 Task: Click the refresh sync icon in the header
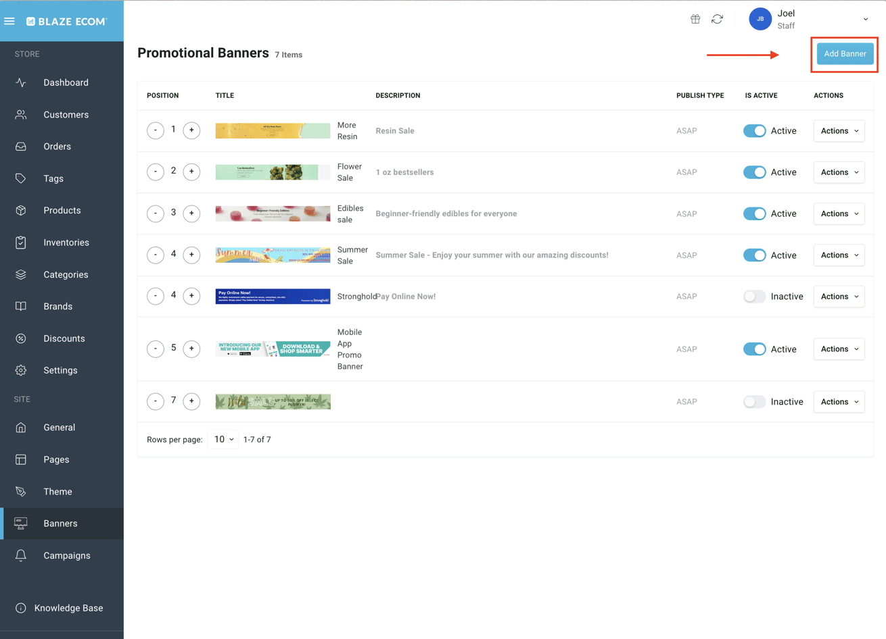click(717, 19)
